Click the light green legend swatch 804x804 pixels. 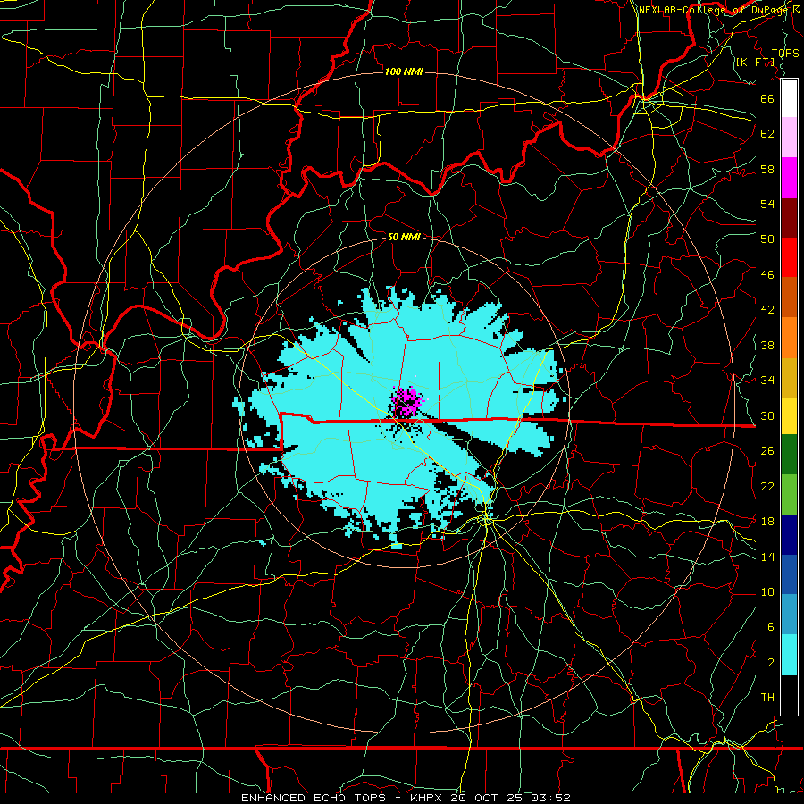click(789, 495)
